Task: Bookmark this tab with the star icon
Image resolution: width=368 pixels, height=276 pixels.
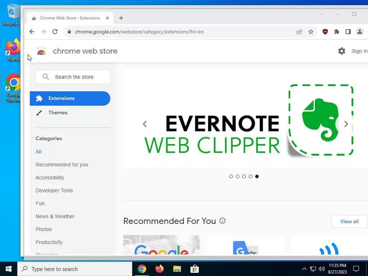Action: click(311, 32)
